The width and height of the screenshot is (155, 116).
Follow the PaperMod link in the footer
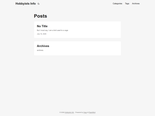(x=92, y=113)
